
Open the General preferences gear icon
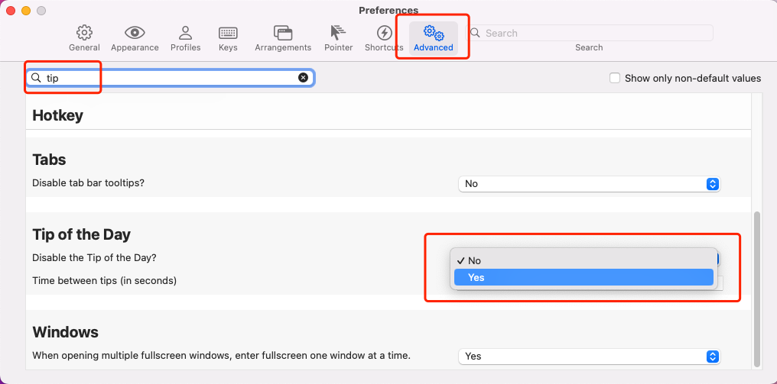coord(84,33)
